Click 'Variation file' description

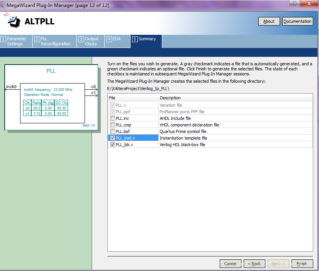point(171,105)
